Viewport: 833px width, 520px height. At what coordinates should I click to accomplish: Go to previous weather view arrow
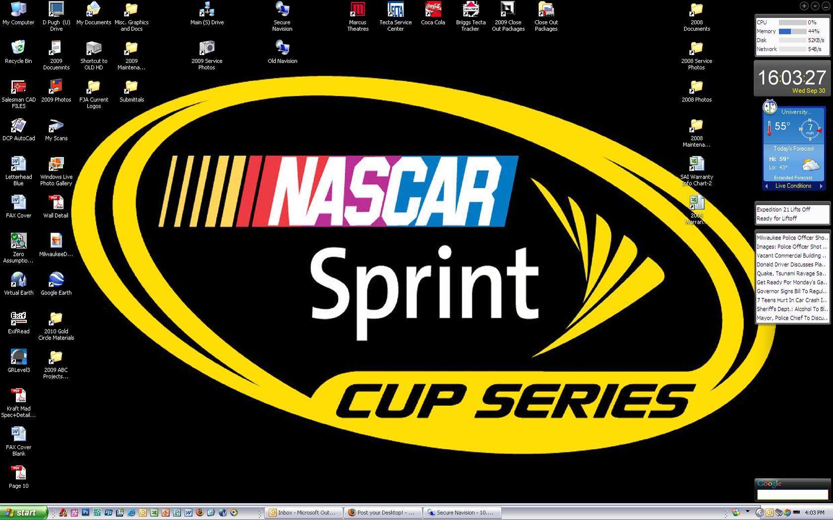767,186
